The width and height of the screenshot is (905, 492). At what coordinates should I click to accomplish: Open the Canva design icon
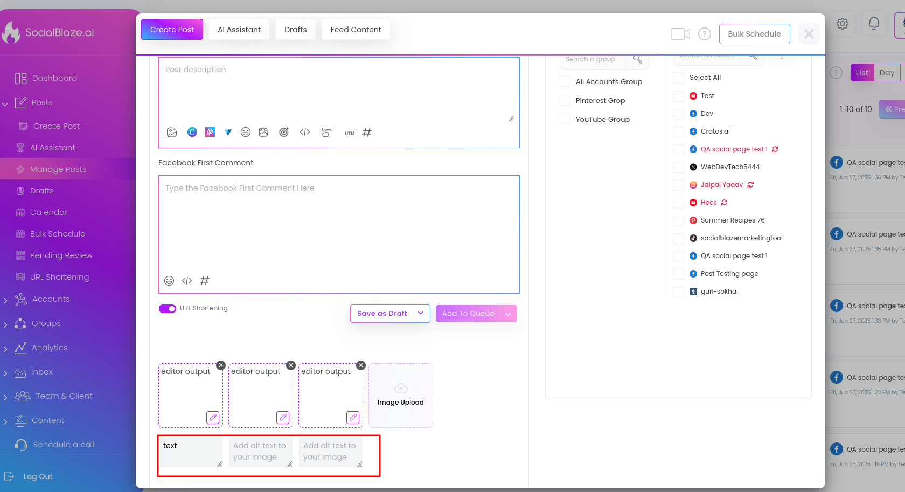click(x=192, y=132)
